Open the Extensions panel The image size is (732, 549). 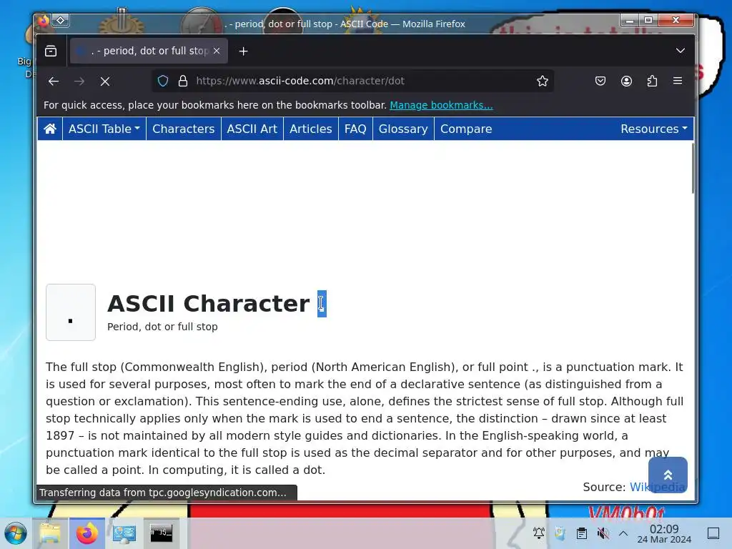click(x=652, y=81)
